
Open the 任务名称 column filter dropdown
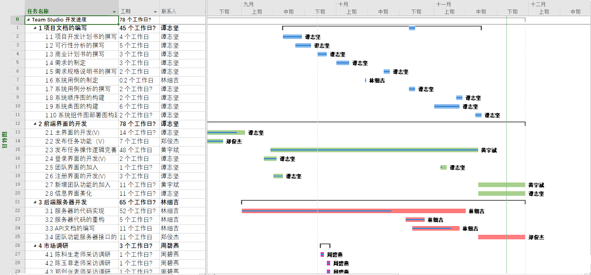click(114, 12)
